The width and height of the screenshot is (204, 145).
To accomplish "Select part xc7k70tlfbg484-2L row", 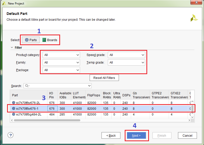I will [x=100, y=114].
